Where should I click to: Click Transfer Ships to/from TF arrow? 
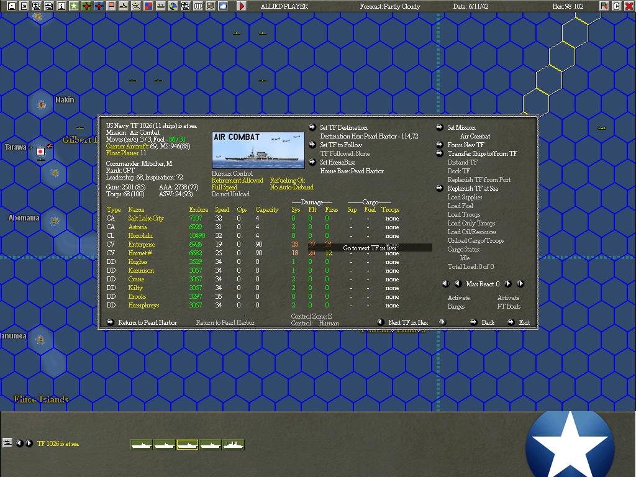pos(440,153)
